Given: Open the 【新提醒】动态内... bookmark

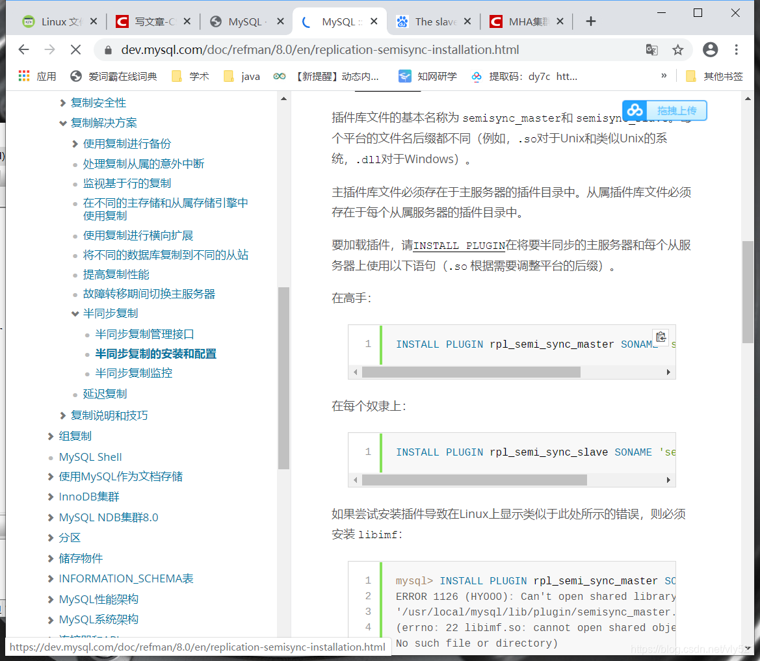Looking at the screenshot, I should (x=326, y=76).
